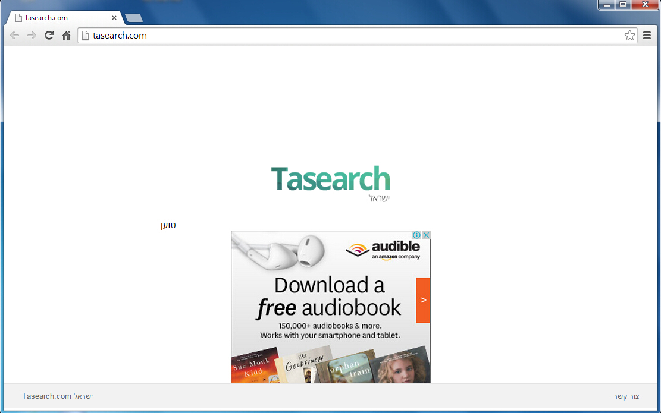The image size is (661, 413).
Task: Open the Chrome menu
Action: [x=647, y=36]
